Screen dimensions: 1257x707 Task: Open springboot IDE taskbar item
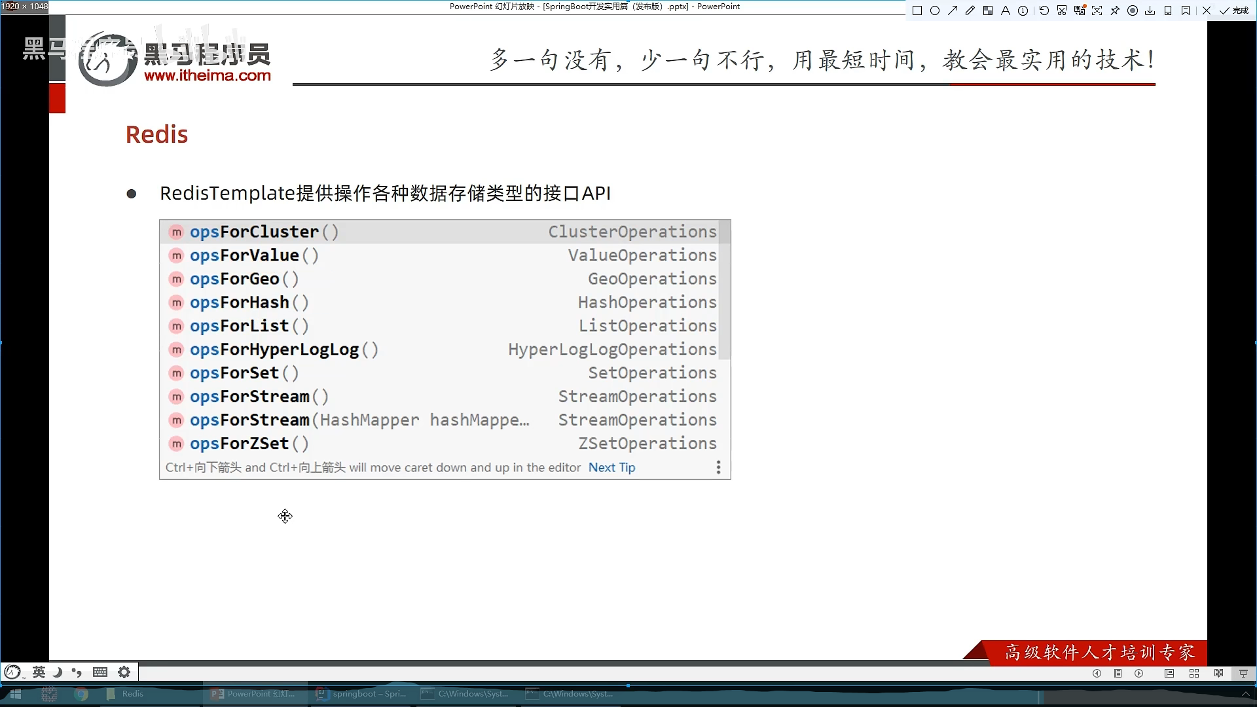click(361, 694)
